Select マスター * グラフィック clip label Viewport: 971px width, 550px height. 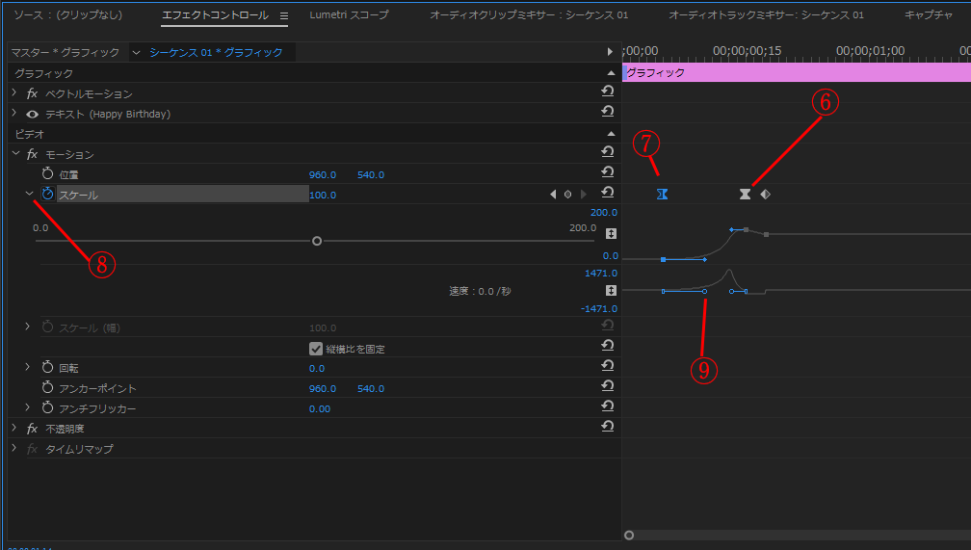[66, 53]
